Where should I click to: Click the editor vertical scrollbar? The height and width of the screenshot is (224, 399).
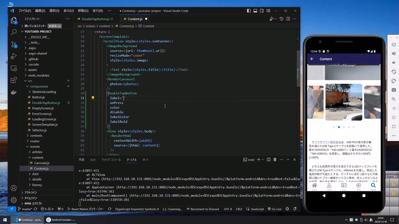pyautogui.click(x=298, y=68)
